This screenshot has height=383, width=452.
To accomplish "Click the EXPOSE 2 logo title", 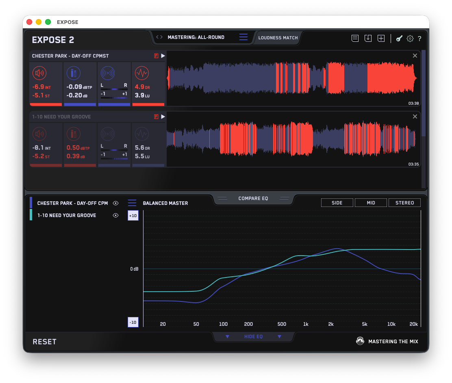I will pos(53,40).
